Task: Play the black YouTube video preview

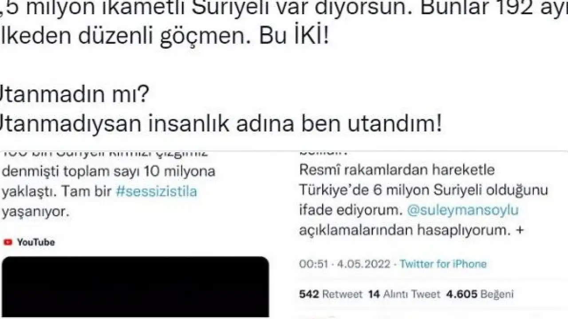Action: 135,287
